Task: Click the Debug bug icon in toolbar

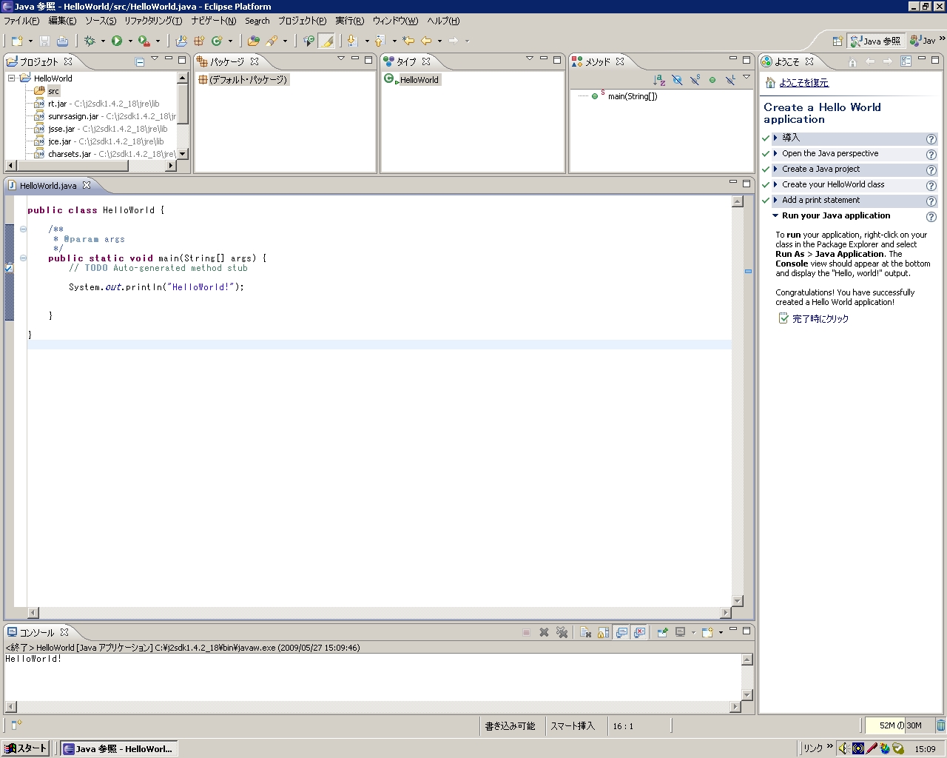Action: coord(90,41)
